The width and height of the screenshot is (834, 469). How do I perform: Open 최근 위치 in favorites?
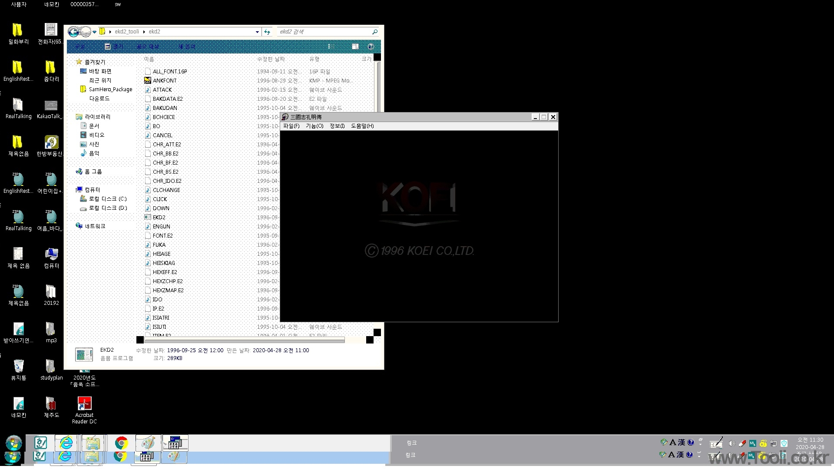point(100,80)
